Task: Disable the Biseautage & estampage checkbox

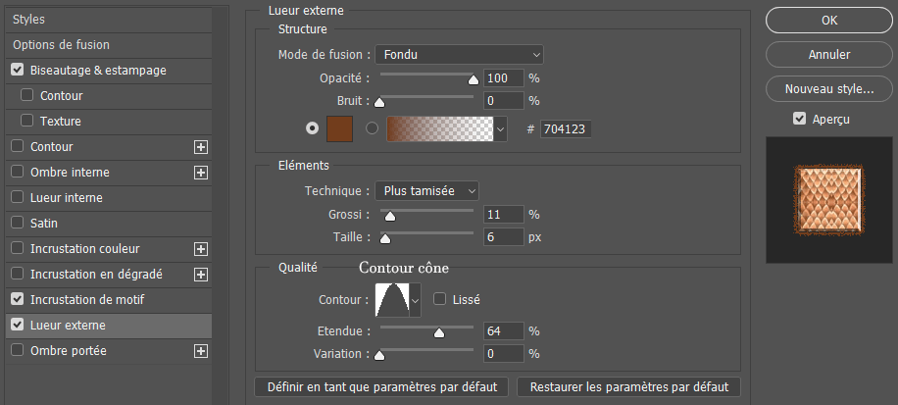Action: pyautogui.click(x=18, y=71)
